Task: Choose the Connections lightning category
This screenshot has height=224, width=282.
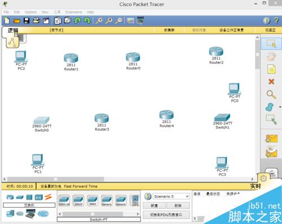Action: [x=48, y=197]
